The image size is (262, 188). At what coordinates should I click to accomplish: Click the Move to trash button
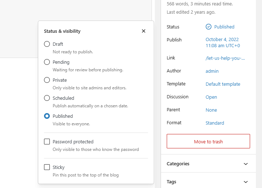tap(208, 141)
